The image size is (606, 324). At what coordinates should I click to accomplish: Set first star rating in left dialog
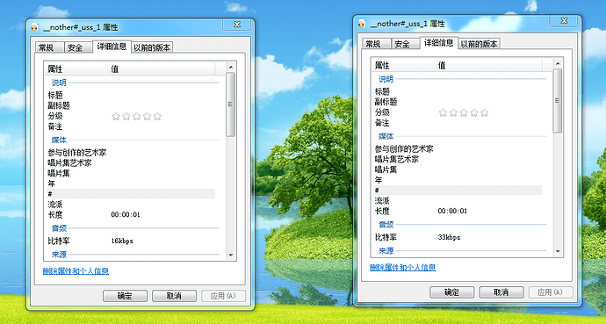click(x=116, y=116)
